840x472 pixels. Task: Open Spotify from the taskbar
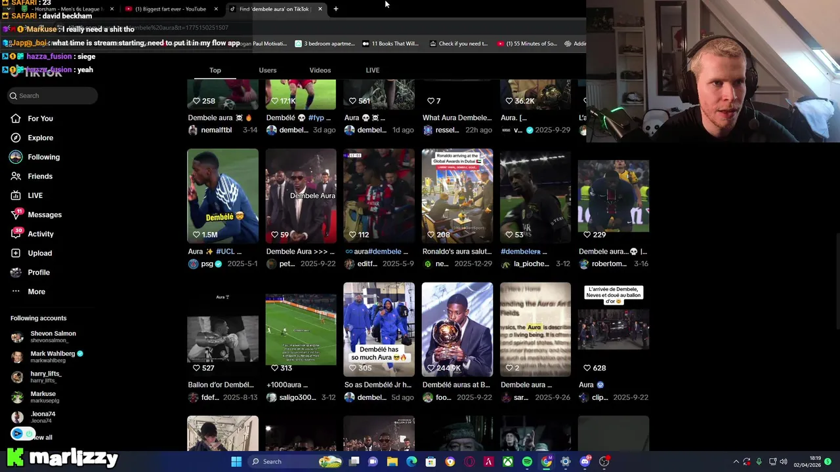(x=527, y=462)
